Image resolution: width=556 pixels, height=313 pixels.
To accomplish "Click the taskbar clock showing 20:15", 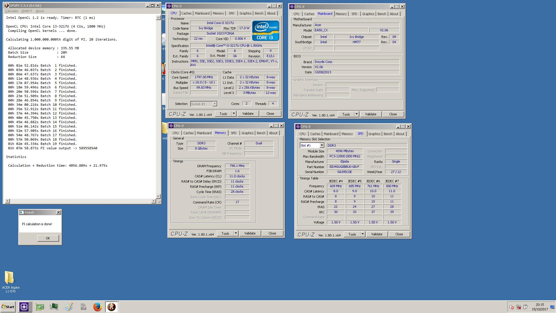I will (539, 305).
